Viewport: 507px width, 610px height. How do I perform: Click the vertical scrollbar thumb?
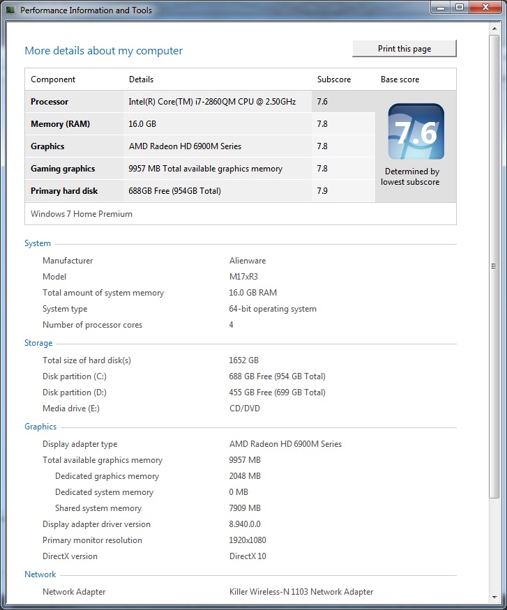[x=494, y=266]
